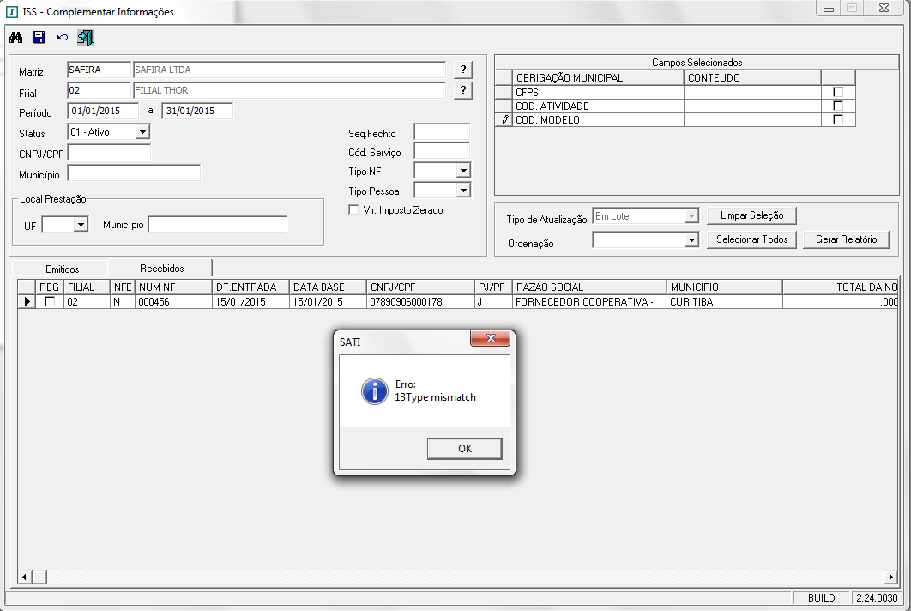Click the OBRIGAÇÃO MUNICIPAL column header

(598, 77)
